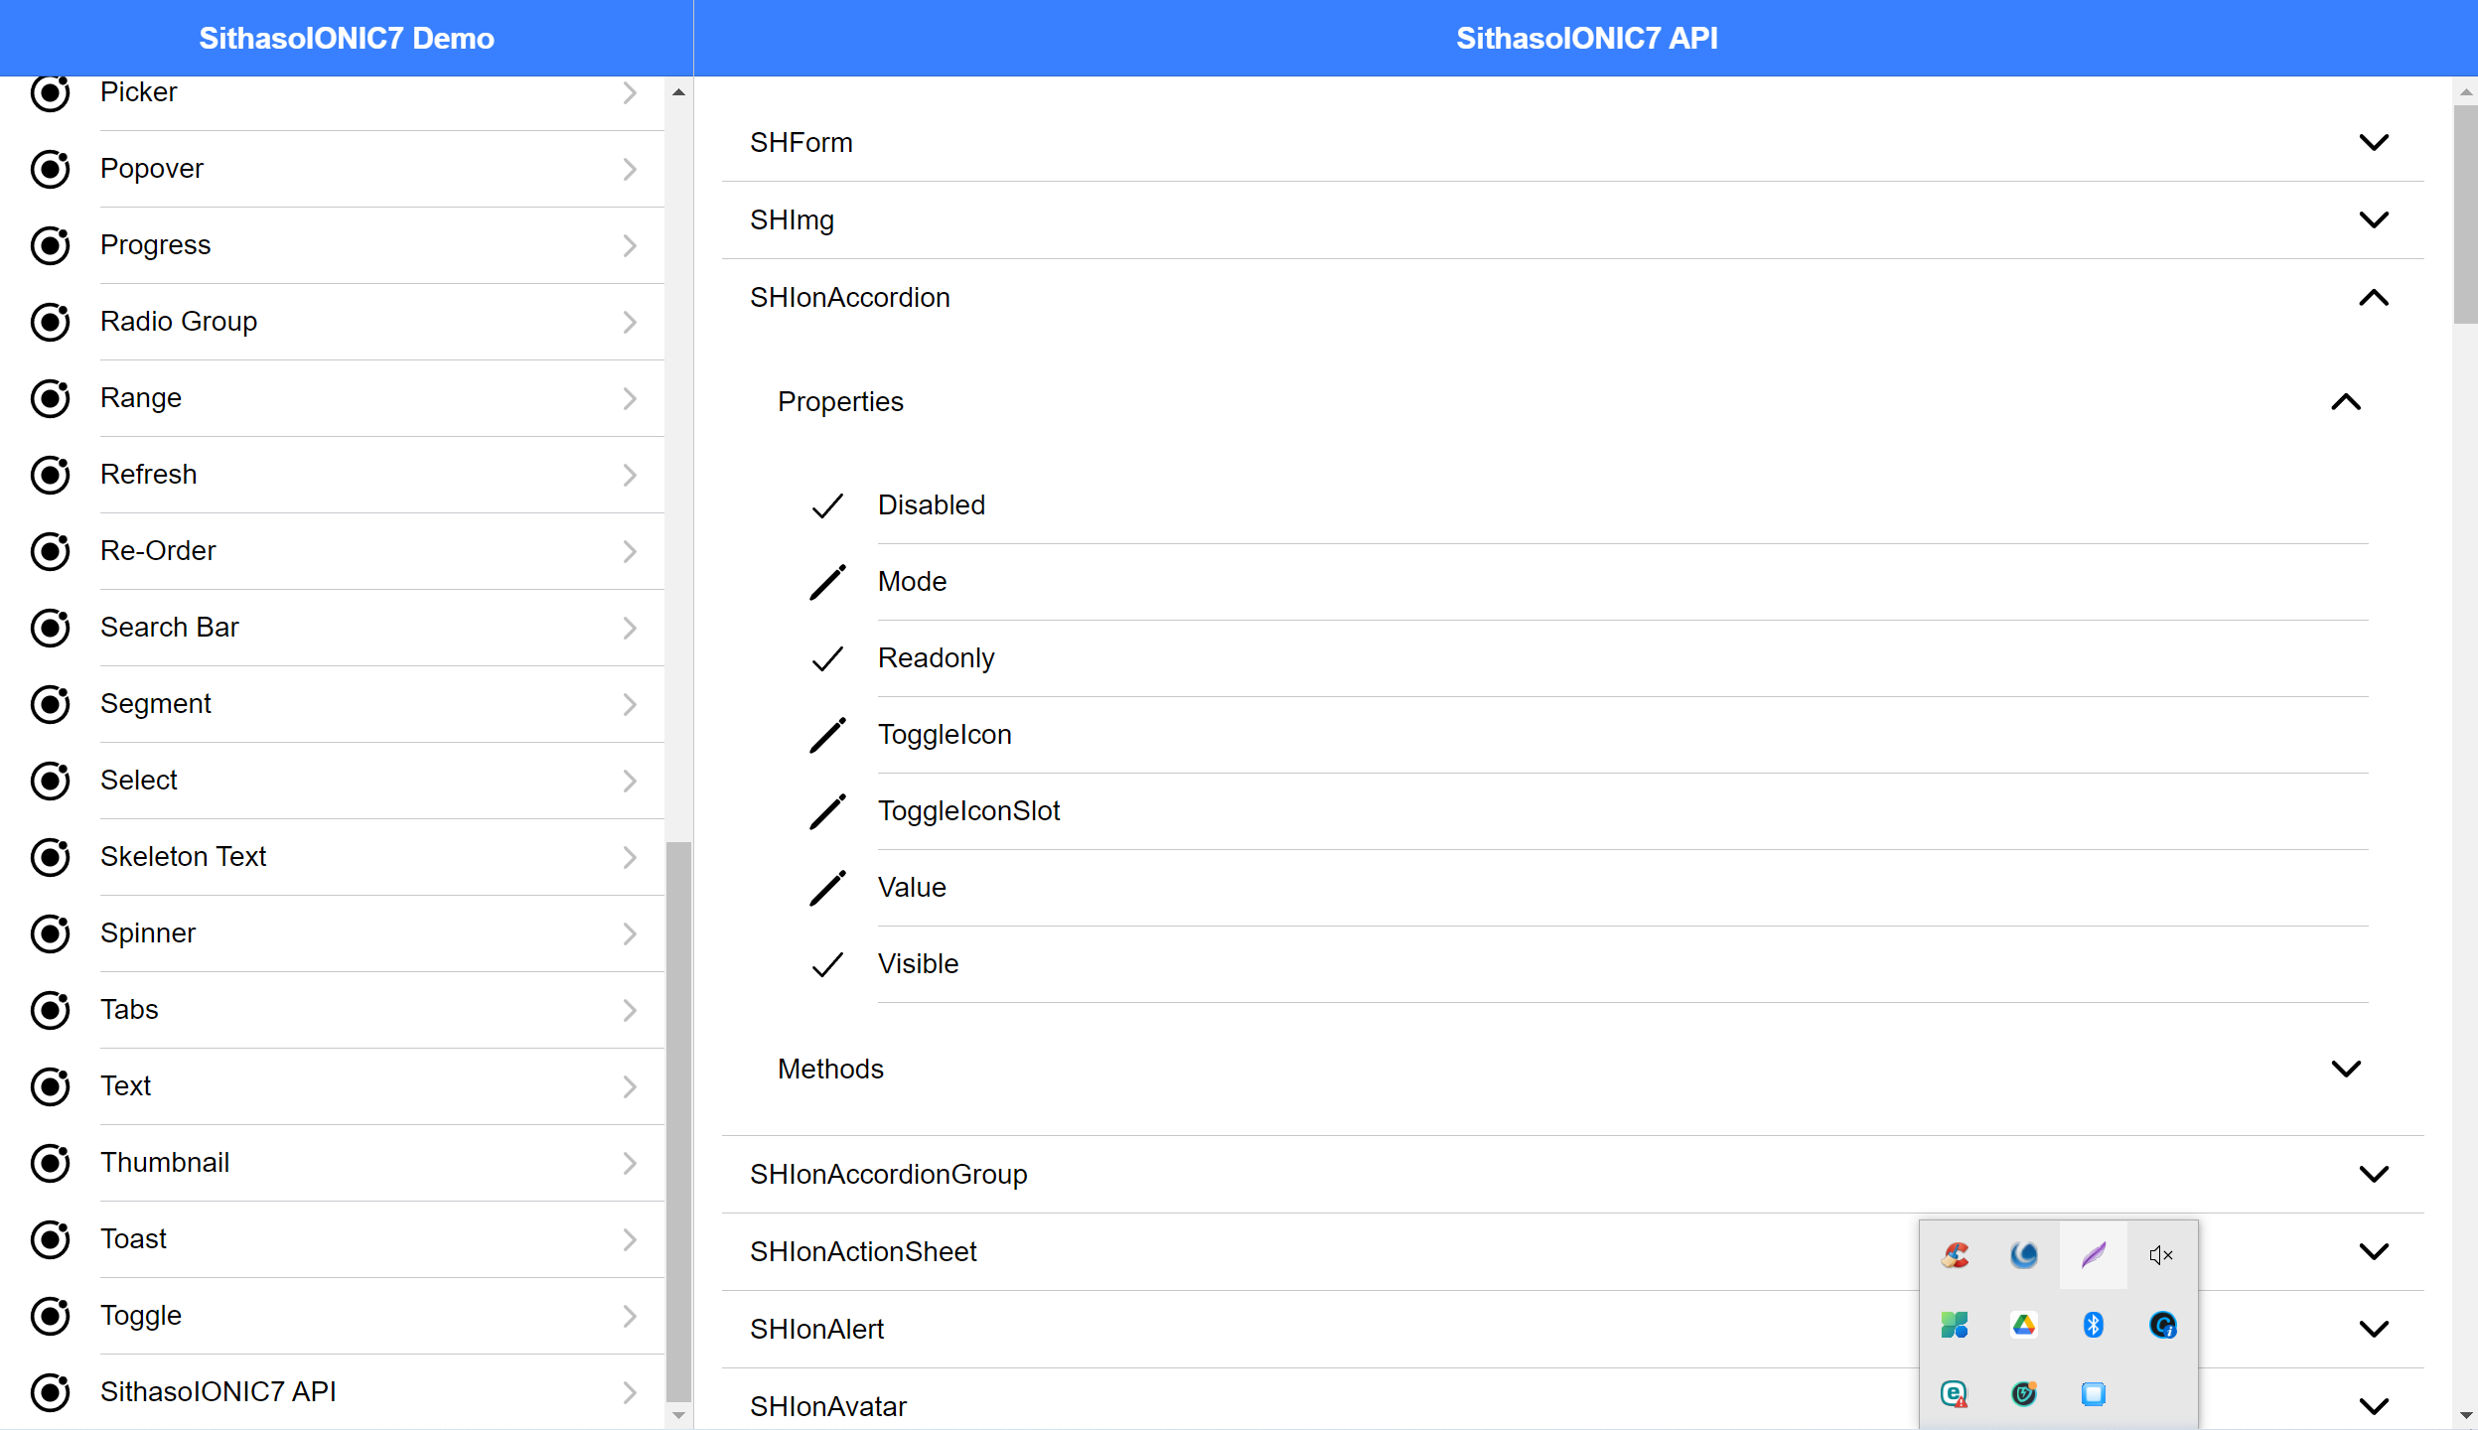The height and width of the screenshot is (1430, 2478).
Task: Click the checkmark beside Readonly property
Action: coord(827,658)
